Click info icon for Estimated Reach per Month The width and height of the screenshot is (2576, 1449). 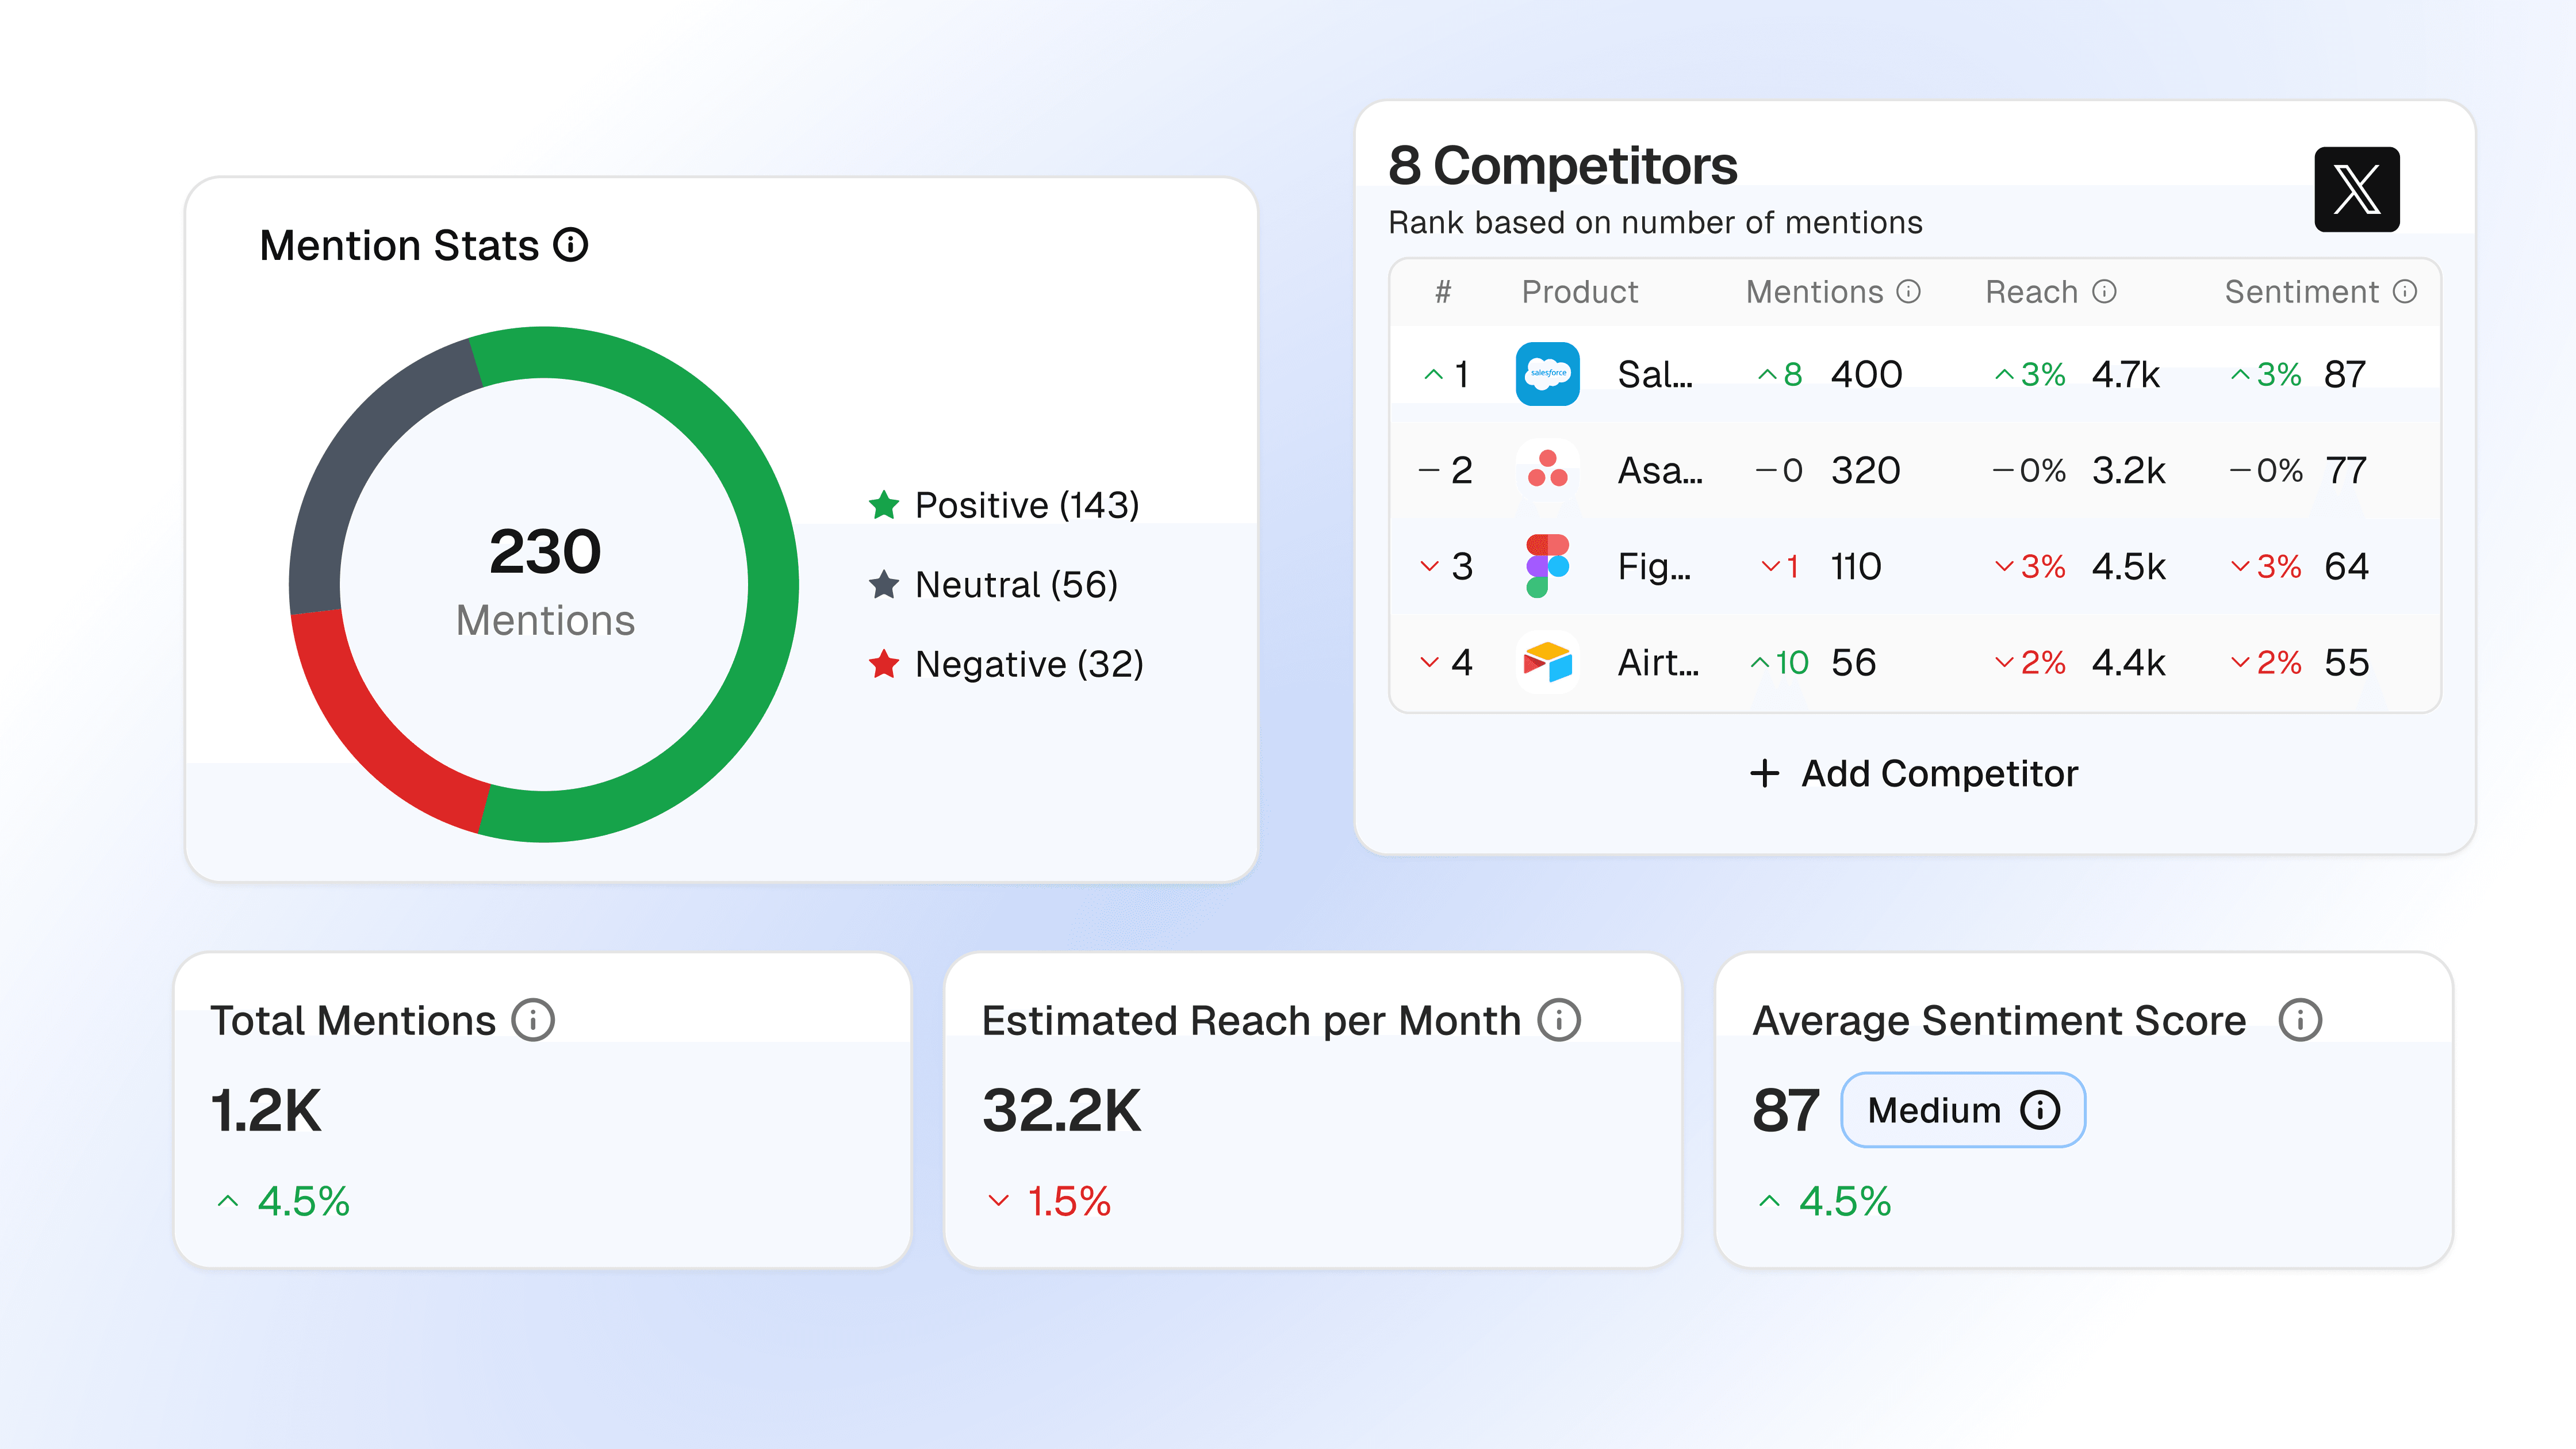[1559, 1020]
